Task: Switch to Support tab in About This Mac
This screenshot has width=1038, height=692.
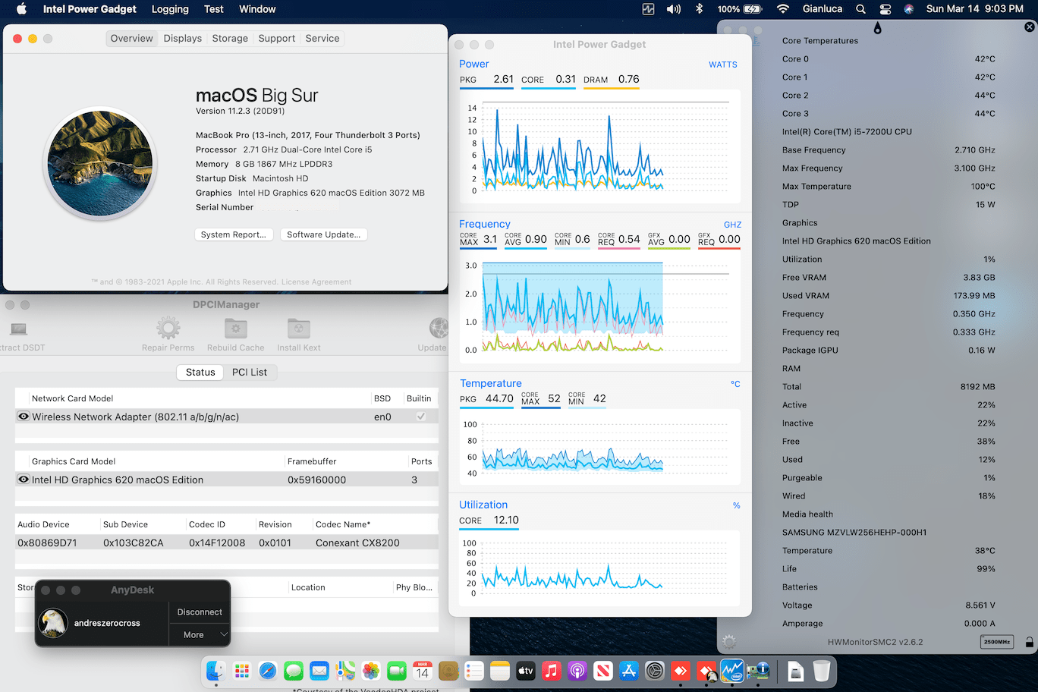Action: 277,38
